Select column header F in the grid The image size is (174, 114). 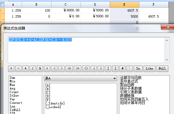click(154, 5)
